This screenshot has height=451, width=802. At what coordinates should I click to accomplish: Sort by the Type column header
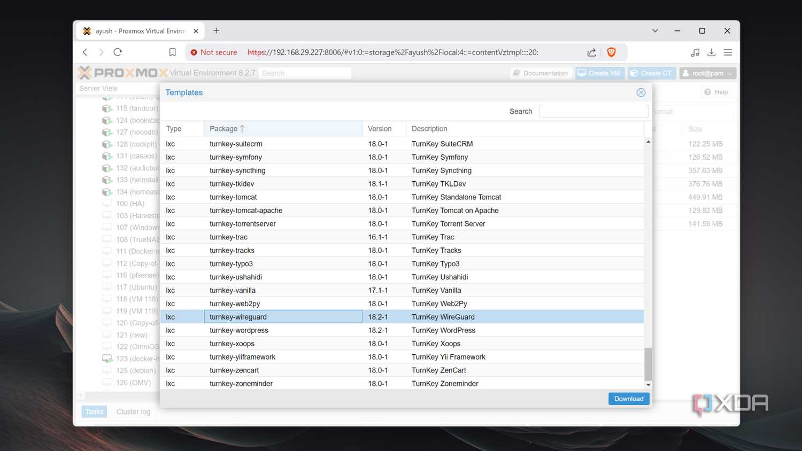point(182,129)
